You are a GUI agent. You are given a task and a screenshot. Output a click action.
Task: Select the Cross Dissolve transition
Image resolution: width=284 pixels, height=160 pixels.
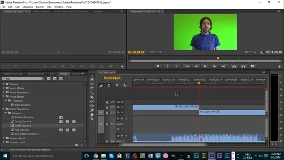click(23, 121)
